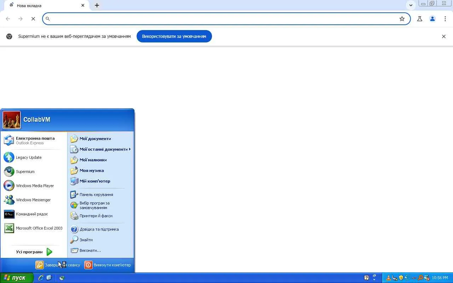Image resolution: width=453 pixels, height=283 pixels.
Task: Open the Знайти search tool
Action: 101,240
